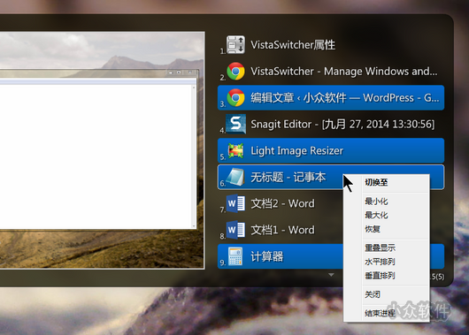Click the down arrow below the window list

[x=331, y=274]
